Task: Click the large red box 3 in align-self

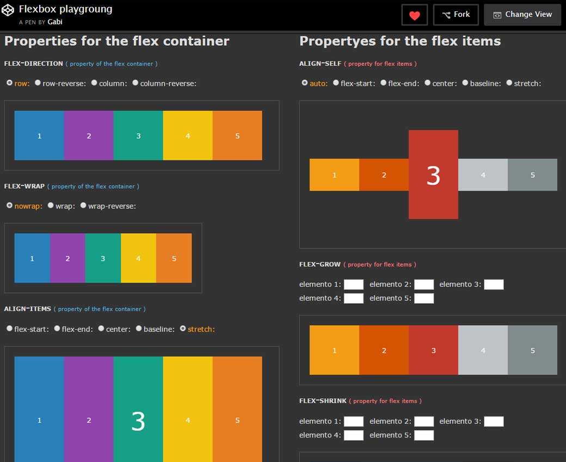Action: click(x=433, y=174)
